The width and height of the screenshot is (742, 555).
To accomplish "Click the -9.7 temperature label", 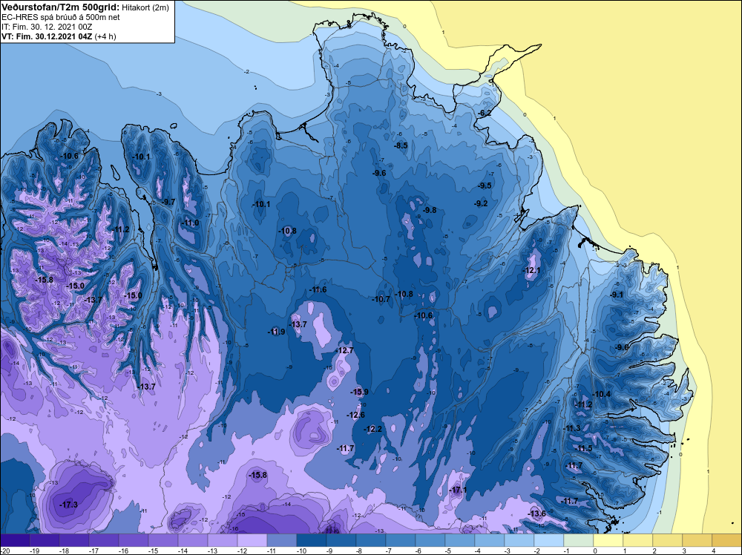I will (168, 202).
